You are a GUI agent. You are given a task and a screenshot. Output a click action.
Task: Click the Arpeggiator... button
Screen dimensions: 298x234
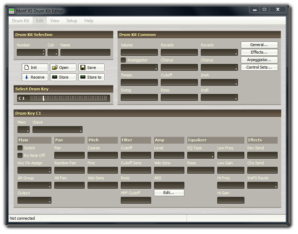pyautogui.click(x=259, y=60)
